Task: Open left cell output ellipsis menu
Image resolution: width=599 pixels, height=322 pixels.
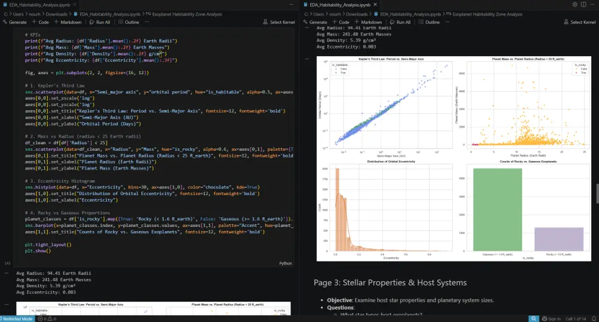Action: click(x=7, y=273)
